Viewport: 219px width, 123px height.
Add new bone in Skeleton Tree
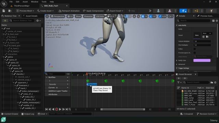[5, 20]
